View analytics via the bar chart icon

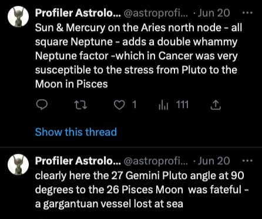pos(163,105)
